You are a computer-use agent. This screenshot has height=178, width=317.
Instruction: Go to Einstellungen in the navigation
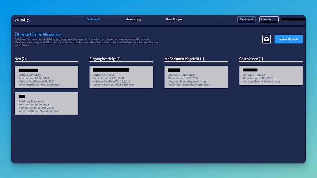point(174,19)
